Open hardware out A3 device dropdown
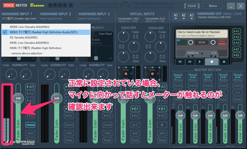 click(x=191, y=17)
